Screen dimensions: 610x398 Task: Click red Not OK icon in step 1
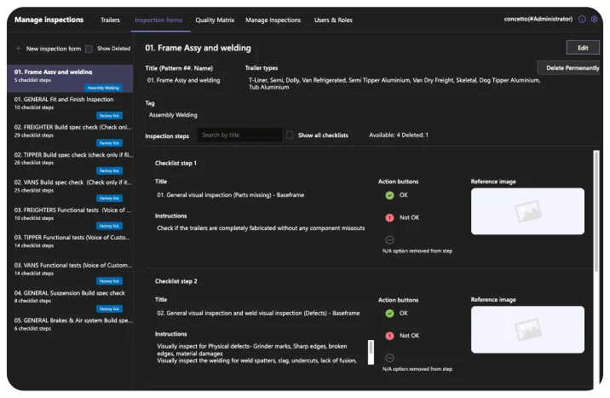pyautogui.click(x=389, y=217)
